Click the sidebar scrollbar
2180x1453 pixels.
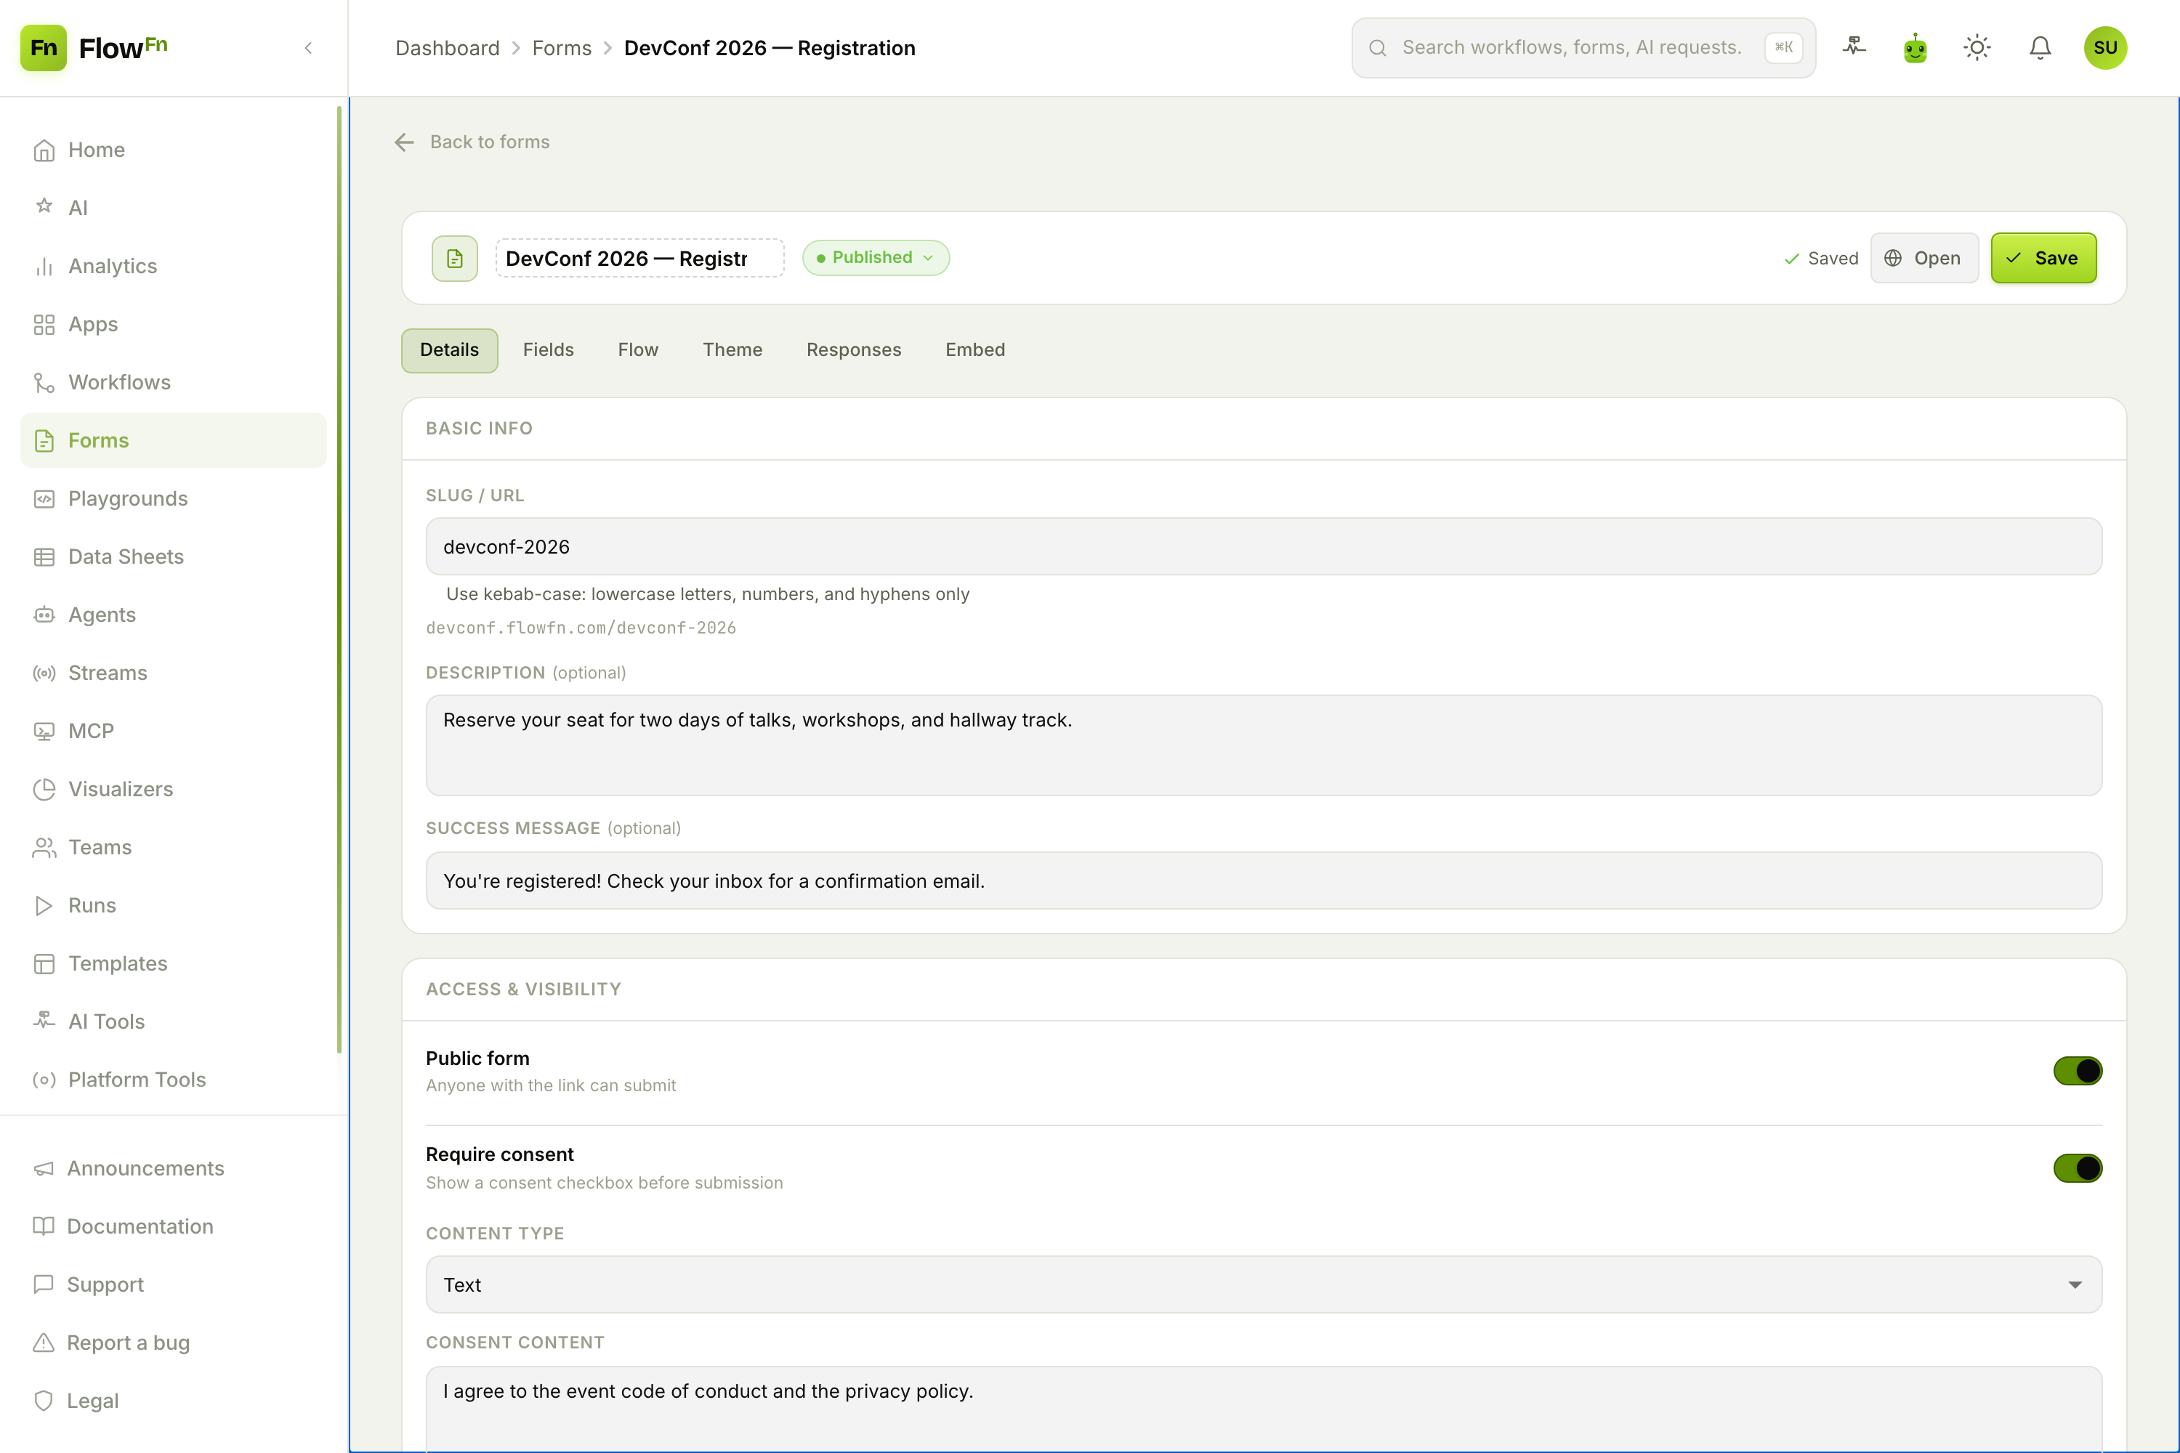point(339,579)
